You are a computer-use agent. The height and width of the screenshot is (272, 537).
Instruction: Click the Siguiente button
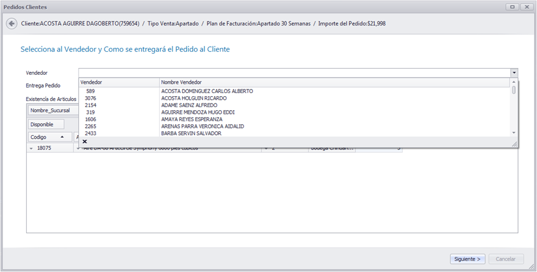pyautogui.click(x=467, y=259)
